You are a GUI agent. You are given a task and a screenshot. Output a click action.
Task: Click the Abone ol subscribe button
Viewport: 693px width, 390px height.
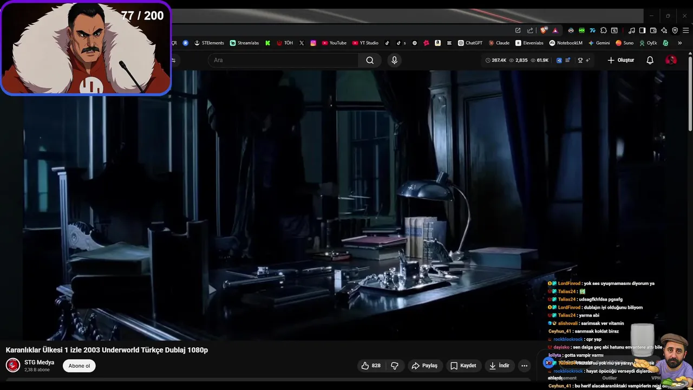[79, 366]
